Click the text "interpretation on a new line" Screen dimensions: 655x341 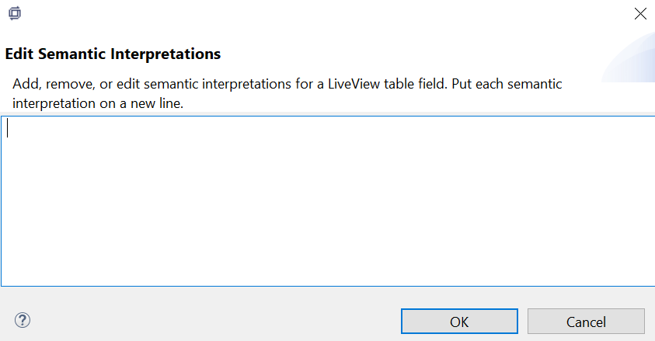click(x=98, y=104)
